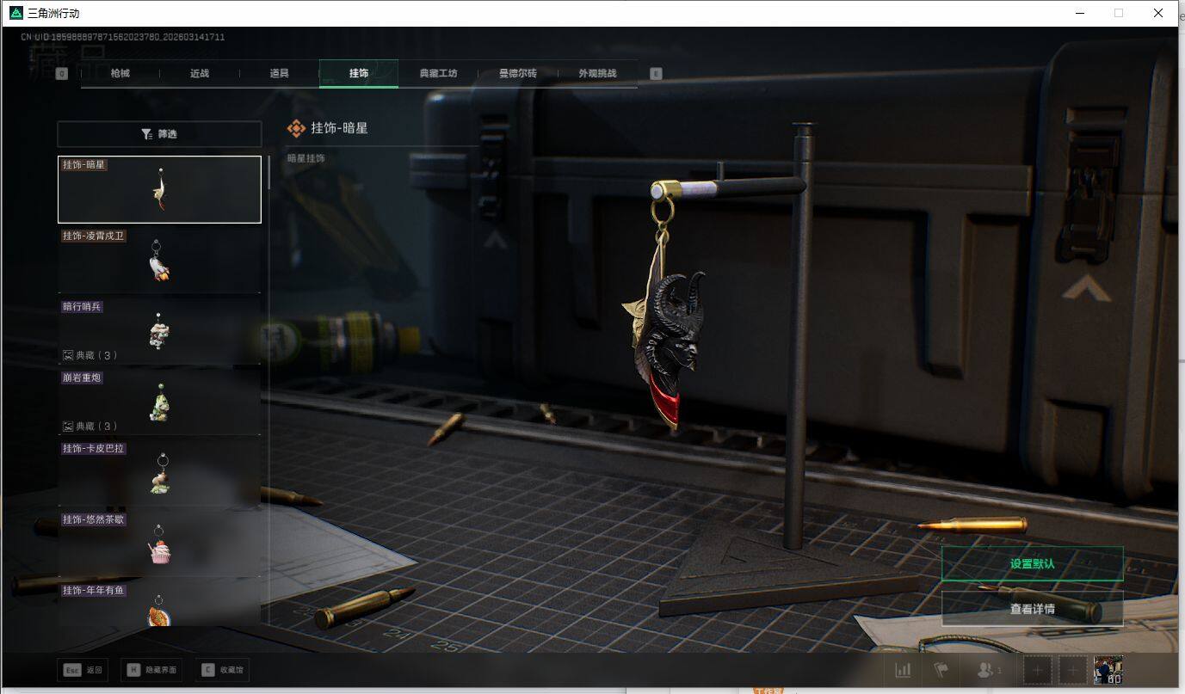Screen dimensions: 1185x694
Task: Click the orange rarity icon beside 挂饰-暗星 title
Action: click(296, 128)
